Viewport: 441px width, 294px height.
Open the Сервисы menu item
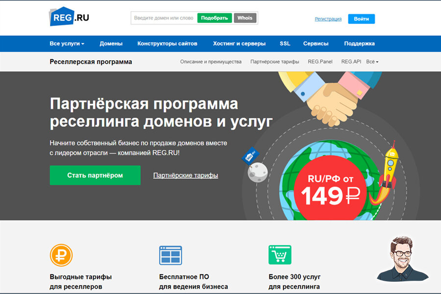316,44
